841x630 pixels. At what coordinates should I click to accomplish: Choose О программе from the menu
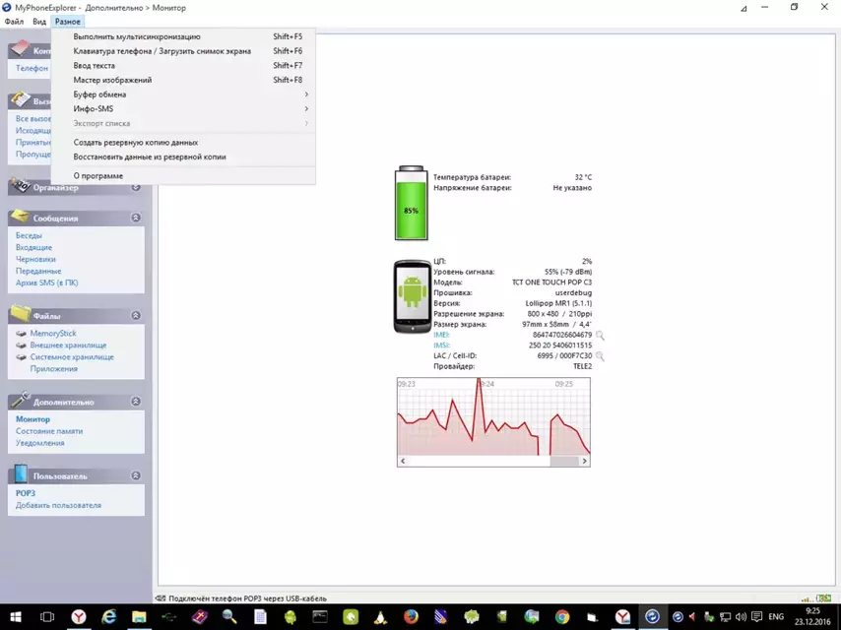[183, 176]
